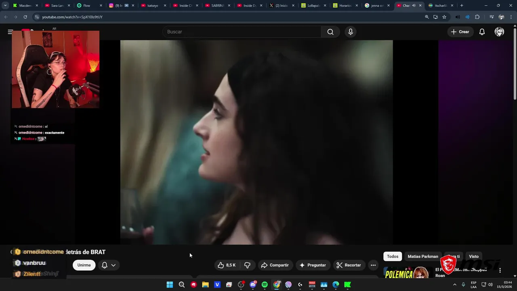Viewport: 517px width, 291px height.
Task: Open the volume tray icon
Action: [490, 285]
